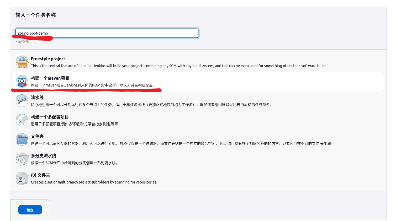Click the 流水线 pipe icon

[22, 101]
